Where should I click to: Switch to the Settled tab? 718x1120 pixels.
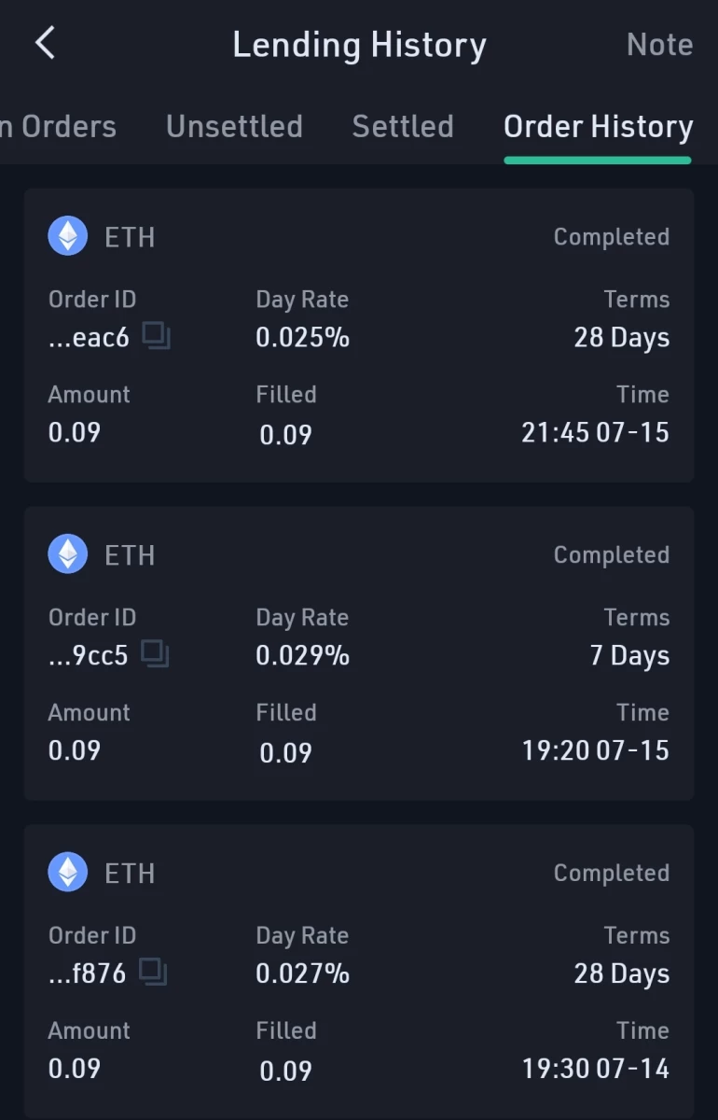pos(403,126)
